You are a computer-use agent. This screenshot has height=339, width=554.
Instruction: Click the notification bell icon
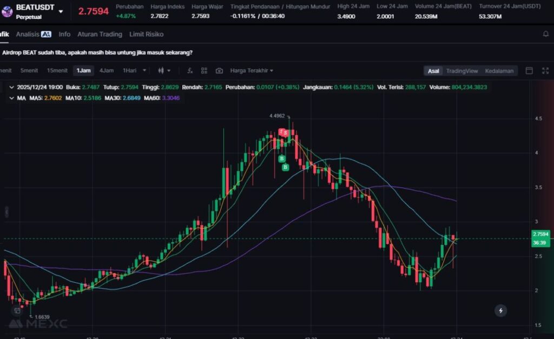click(546, 34)
